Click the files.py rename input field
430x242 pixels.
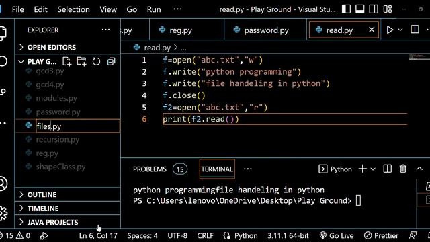(78, 126)
